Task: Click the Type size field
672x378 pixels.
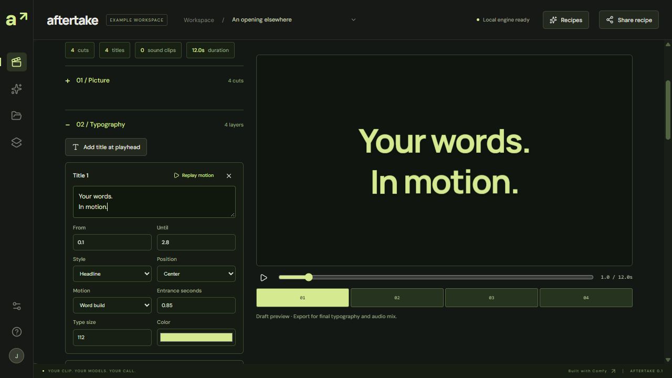Action: point(112,337)
